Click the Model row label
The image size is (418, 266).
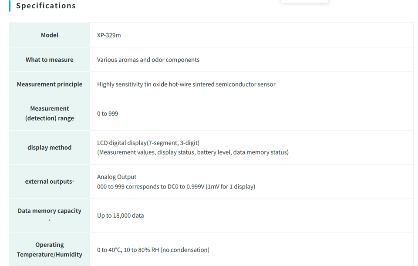coord(50,35)
